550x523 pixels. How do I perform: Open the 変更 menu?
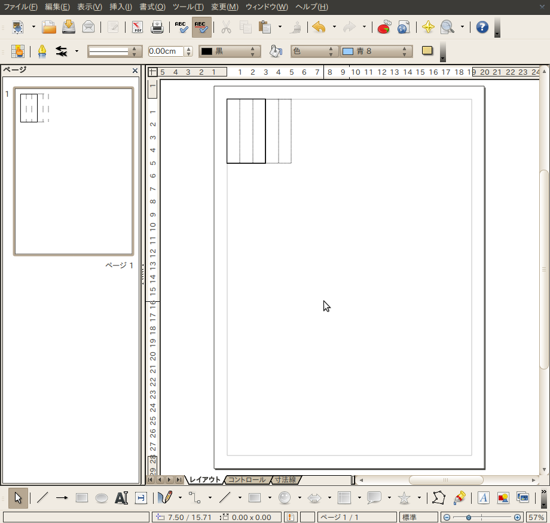(x=225, y=7)
